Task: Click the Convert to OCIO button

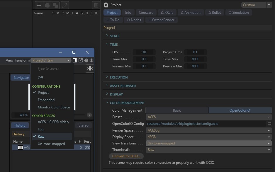Action: click(126, 156)
